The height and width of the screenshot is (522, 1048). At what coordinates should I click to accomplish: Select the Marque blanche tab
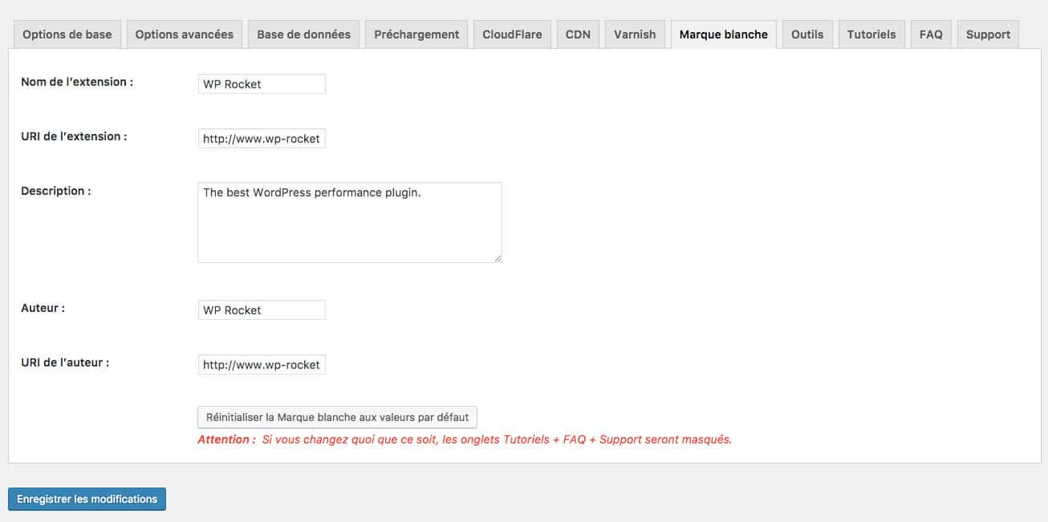coord(723,34)
